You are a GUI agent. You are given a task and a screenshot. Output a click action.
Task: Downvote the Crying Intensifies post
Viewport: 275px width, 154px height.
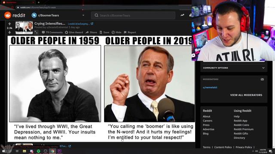pos(9,33)
